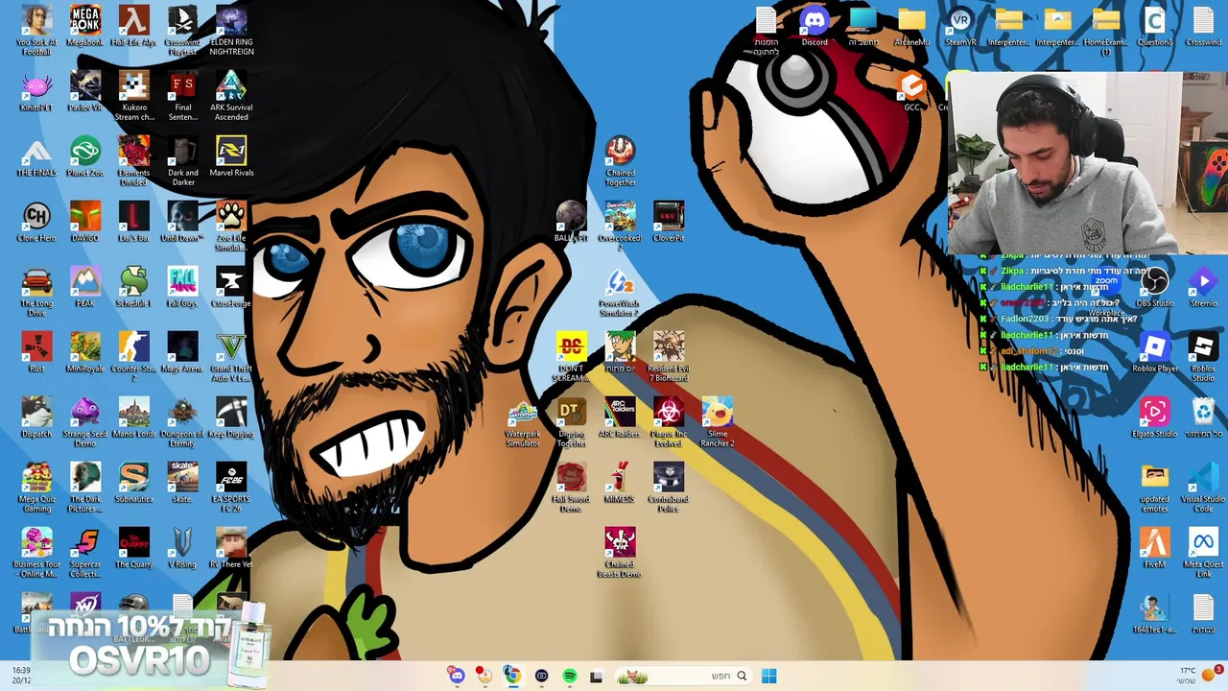Click the Manor Lords shortcut
Image resolution: width=1228 pixels, height=691 pixels.
click(x=133, y=417)
